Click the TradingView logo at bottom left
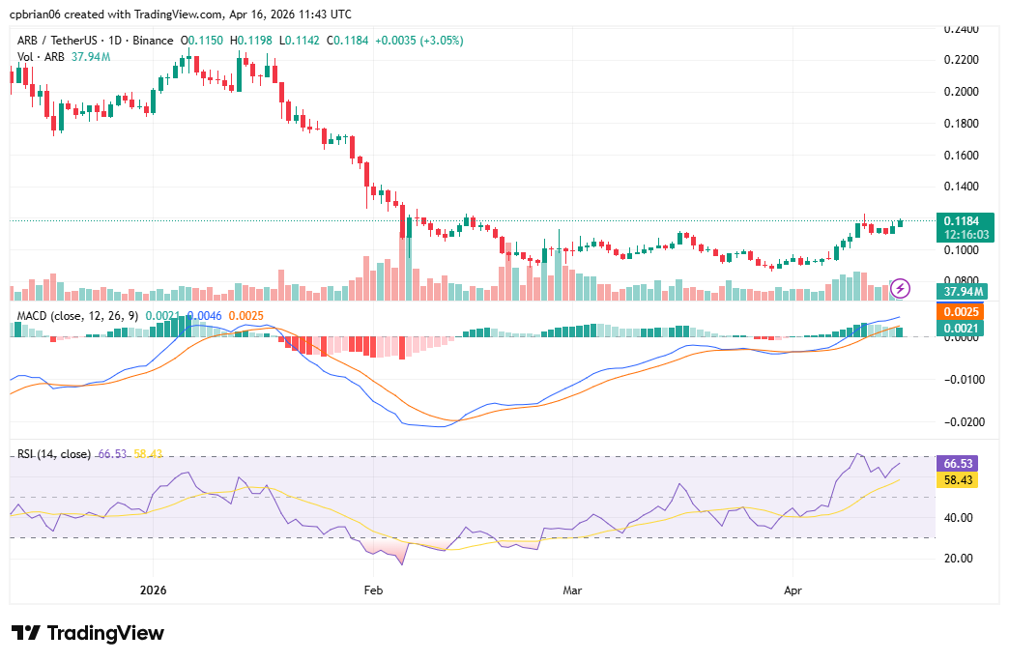Viewport: 1009px width, 662px height. click(87, 633)
